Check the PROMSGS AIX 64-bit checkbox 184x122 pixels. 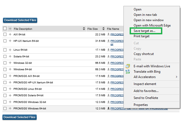click(5, 76)
